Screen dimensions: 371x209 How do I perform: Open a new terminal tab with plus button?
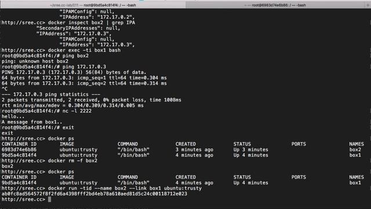[368, 5]
